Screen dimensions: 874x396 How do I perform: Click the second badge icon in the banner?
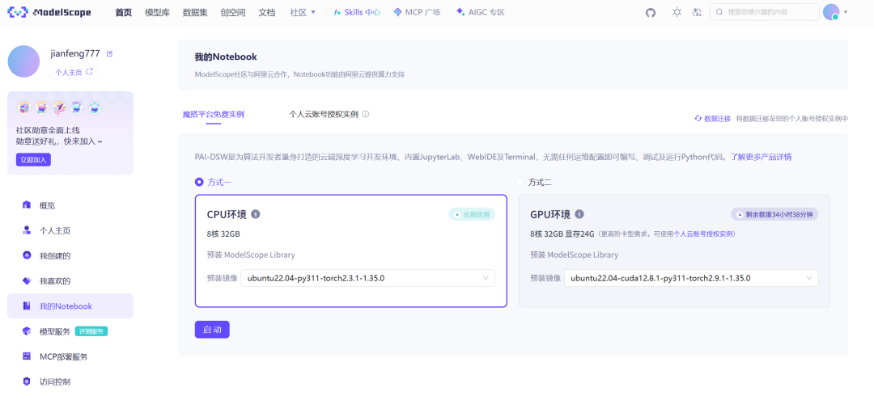tap(42, 107)
